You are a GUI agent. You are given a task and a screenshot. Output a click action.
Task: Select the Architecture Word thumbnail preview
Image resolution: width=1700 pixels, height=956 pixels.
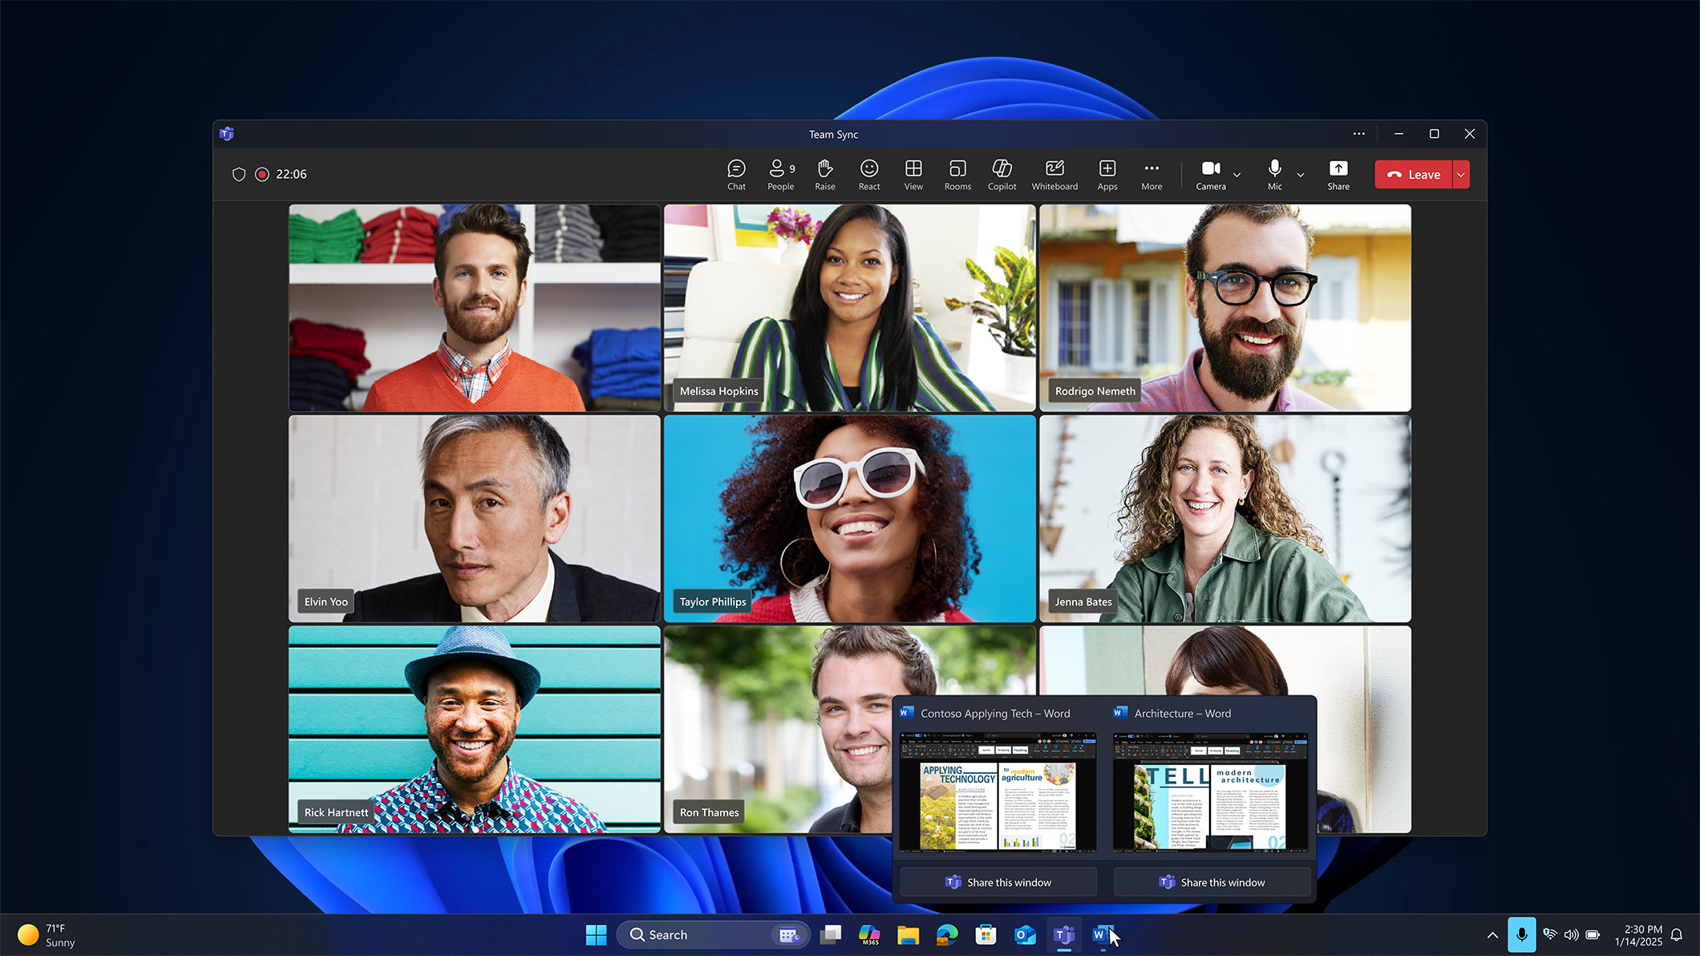pyautogui.click(x=1211, y=791)
